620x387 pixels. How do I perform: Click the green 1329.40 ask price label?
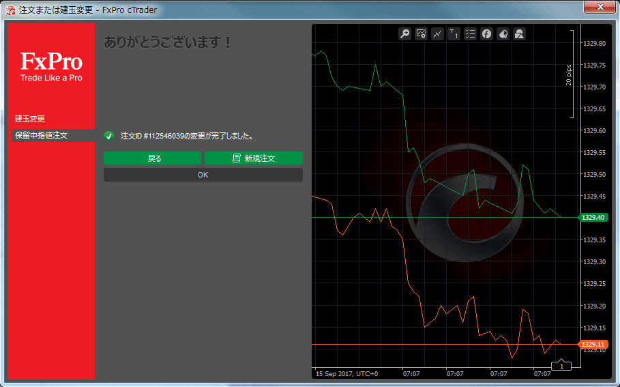coord(593,217)
